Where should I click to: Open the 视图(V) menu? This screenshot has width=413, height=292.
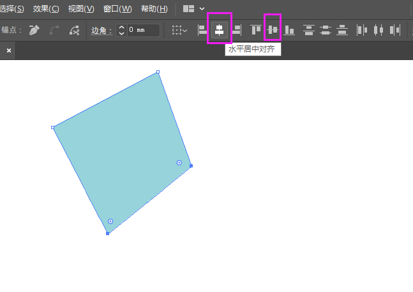click(81, 9)
